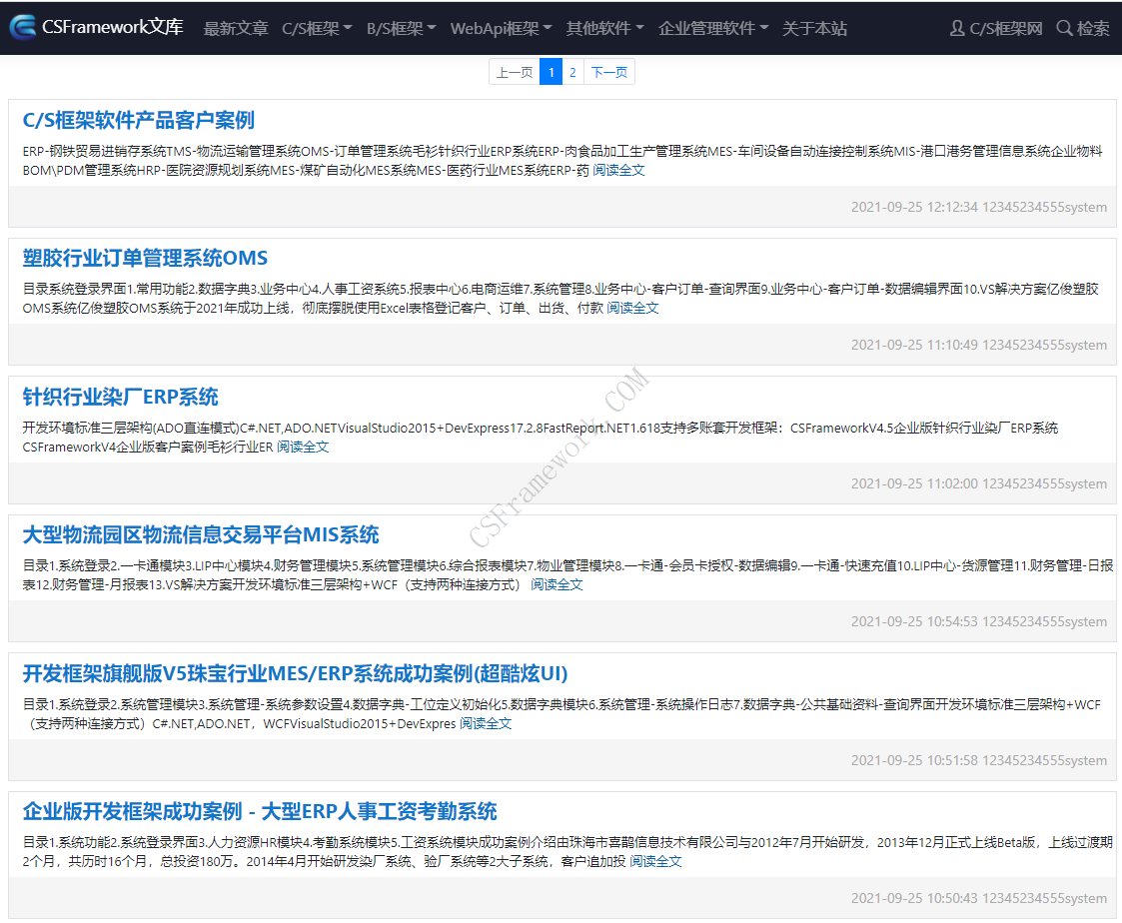
Task: Click 阅读全文 for 针织行业染厂ERP系统
Action: coord(303,448)
